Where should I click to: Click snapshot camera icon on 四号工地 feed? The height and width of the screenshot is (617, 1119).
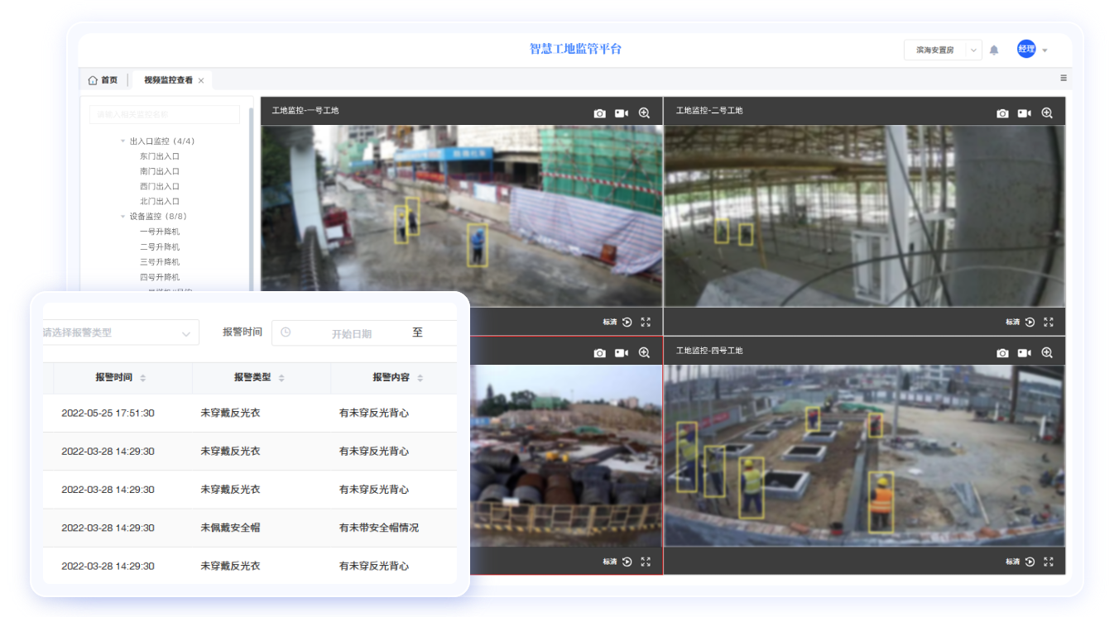(1002, 353)
